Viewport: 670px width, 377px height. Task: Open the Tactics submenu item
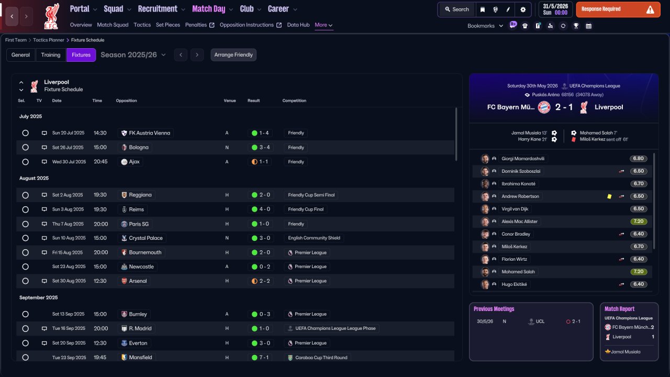[142, 25]
